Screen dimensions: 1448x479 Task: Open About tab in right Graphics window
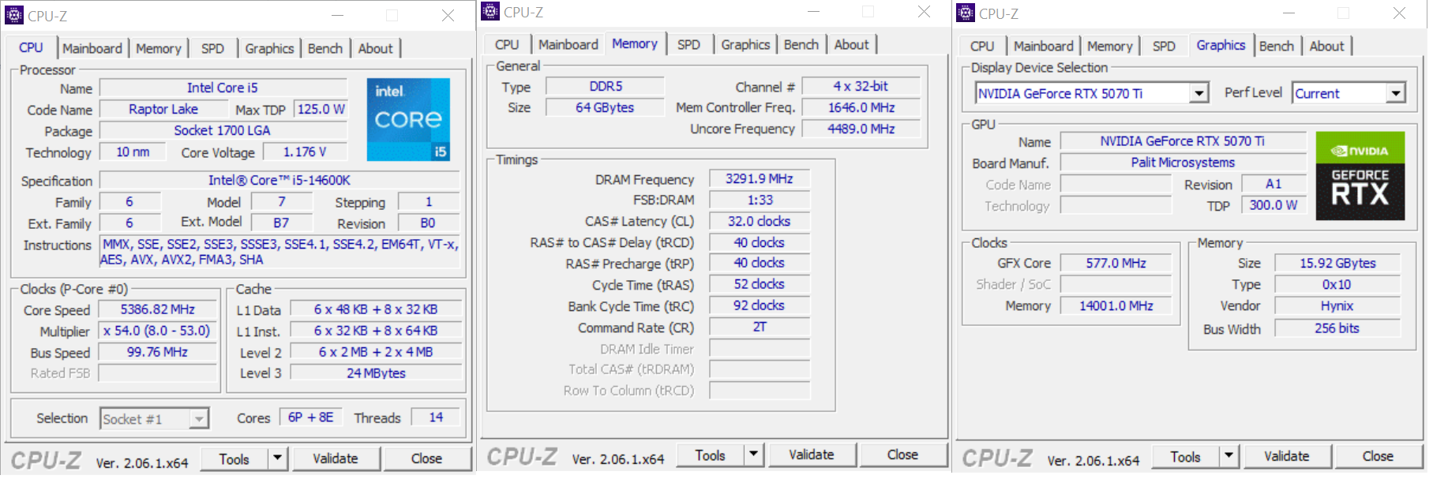pyautogui.click(x=1326, y=46)
